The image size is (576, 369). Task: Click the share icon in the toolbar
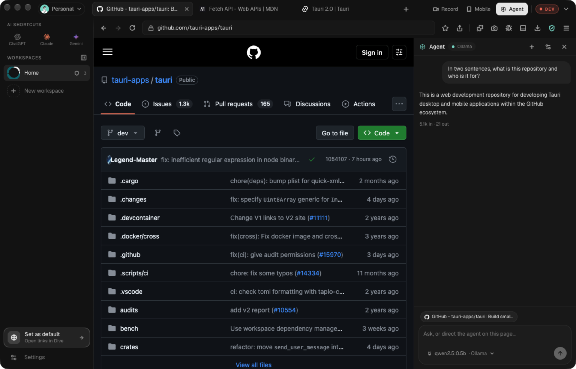pos(460,28)
